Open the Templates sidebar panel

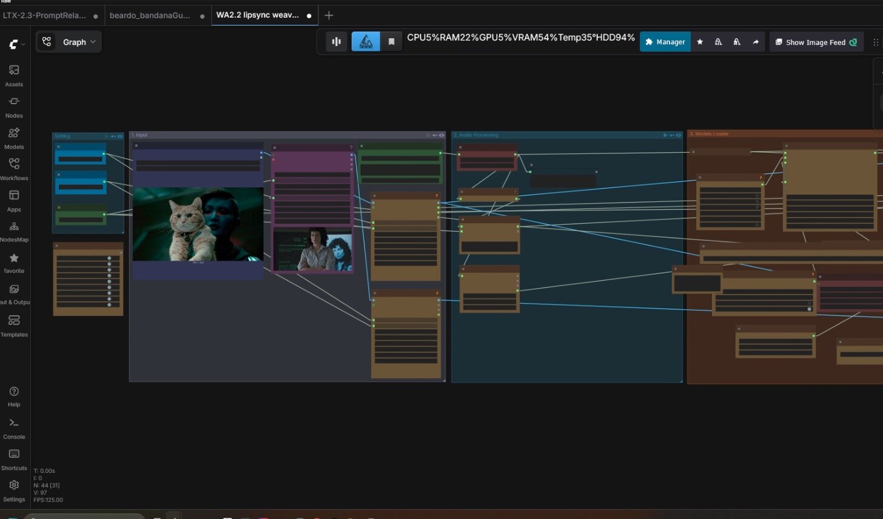click(14, 326)
